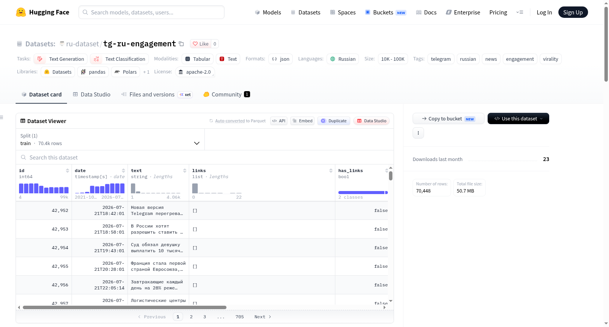Open the pandas library tag
Image resolution: width=609 pixels, height=327 pixels.
pos(93,72)
